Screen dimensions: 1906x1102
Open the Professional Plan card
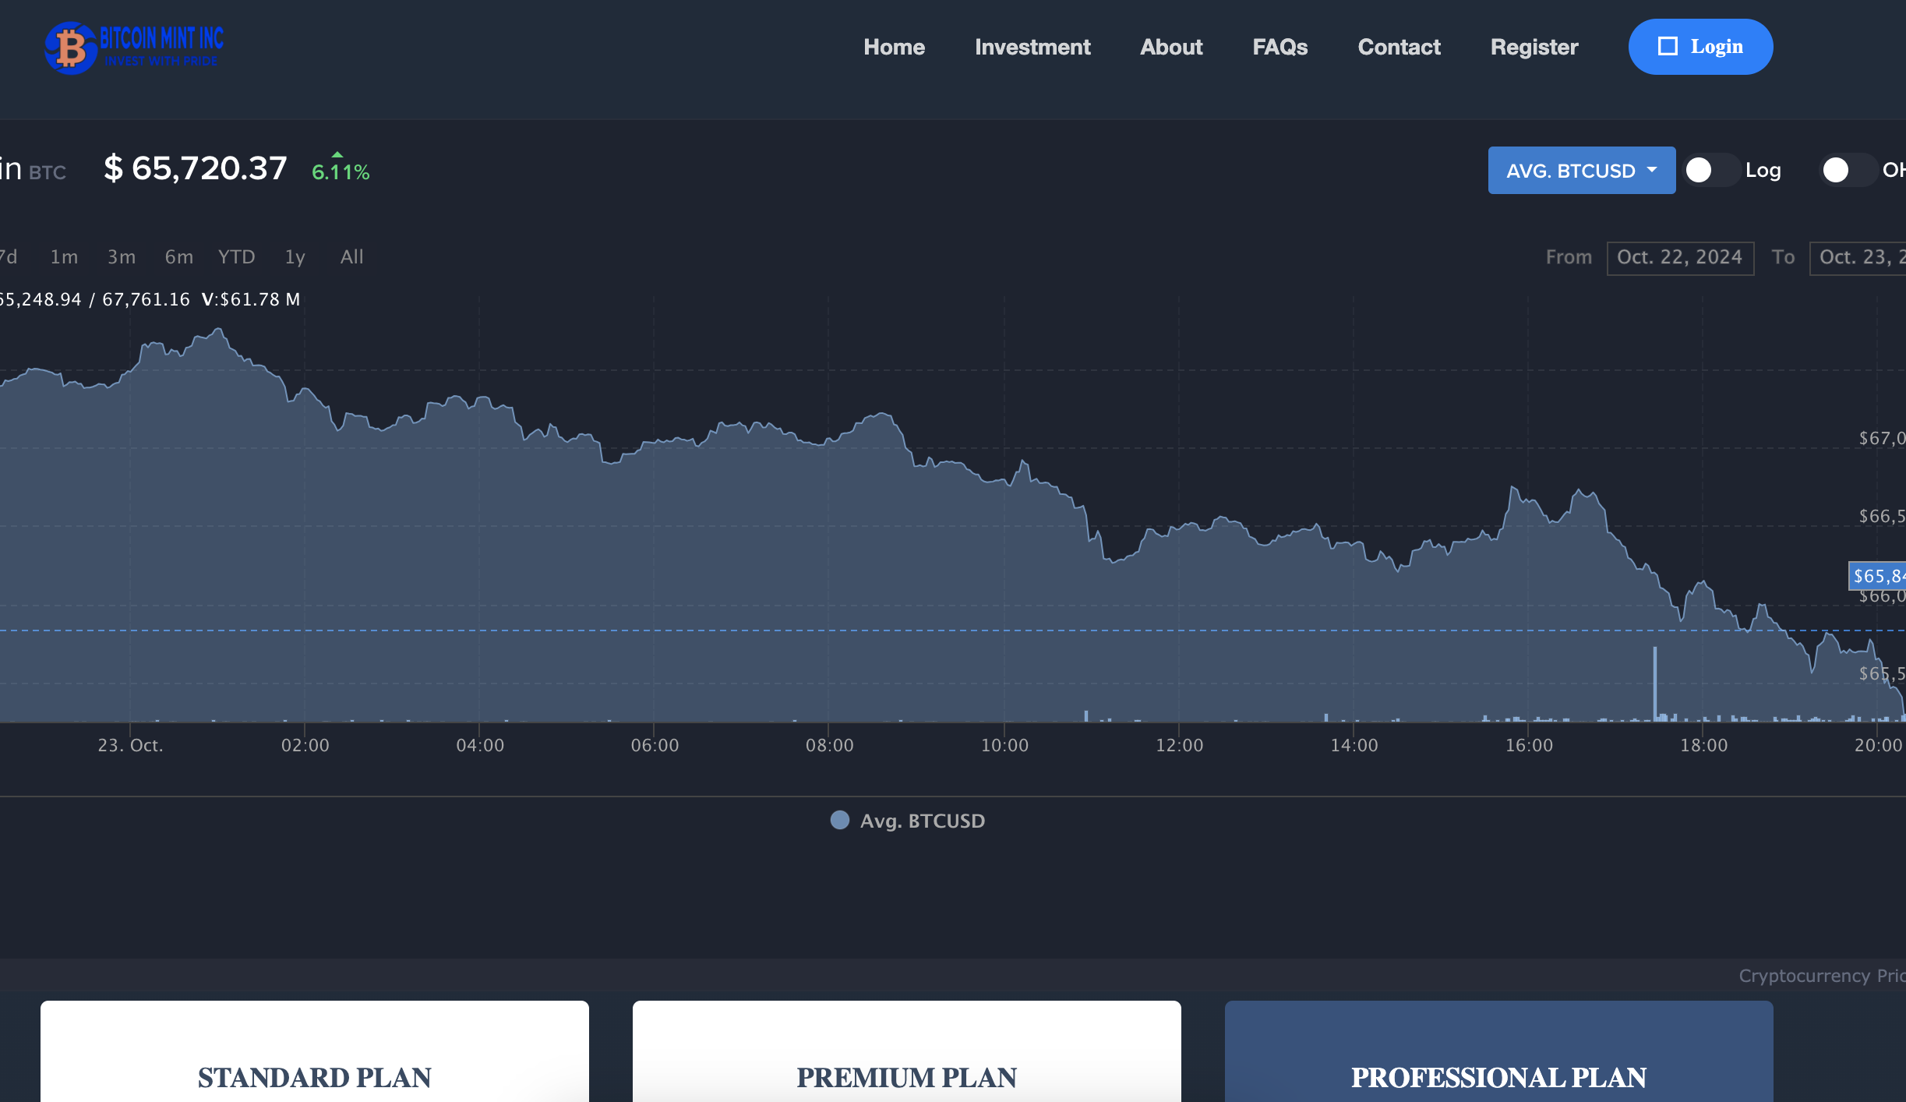pos(1499,1051)
